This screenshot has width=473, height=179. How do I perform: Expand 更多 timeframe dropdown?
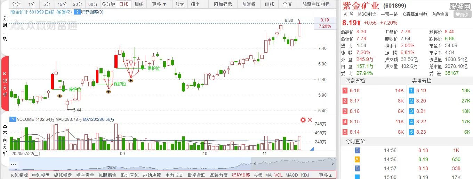point(159,5)
